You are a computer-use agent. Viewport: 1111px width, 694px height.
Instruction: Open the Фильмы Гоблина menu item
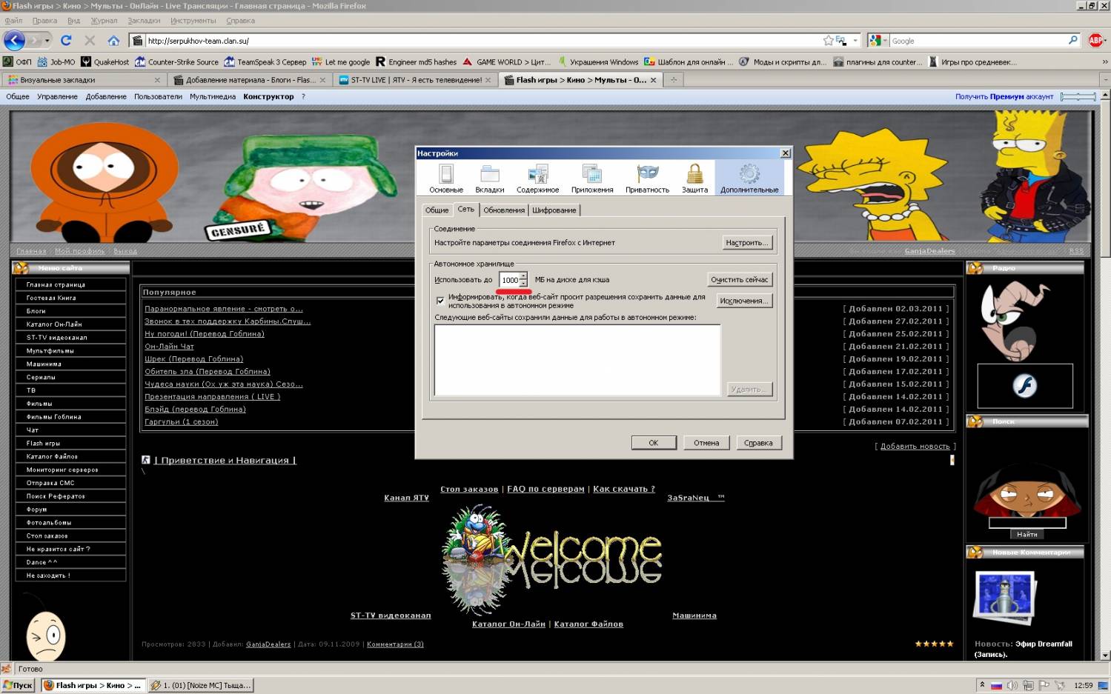pyautogui.click(x=70, y=417)
